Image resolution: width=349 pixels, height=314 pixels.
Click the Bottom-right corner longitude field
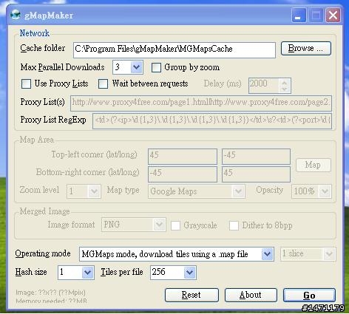pos(256,174)
